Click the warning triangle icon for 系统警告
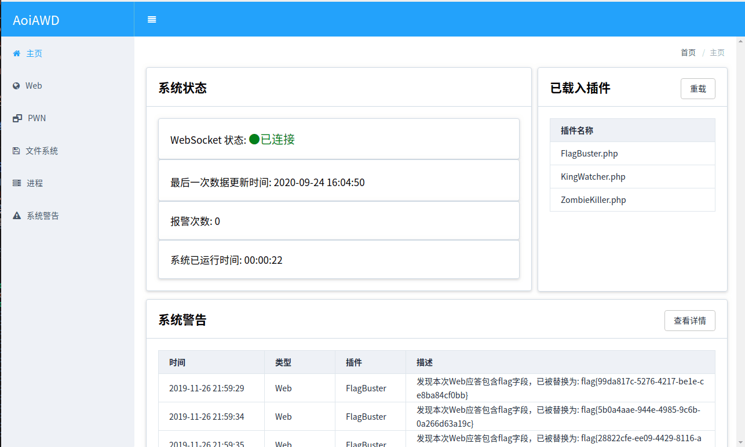This screenshot has height=447, width=745. pyautogui.click(x=17, y=216)
